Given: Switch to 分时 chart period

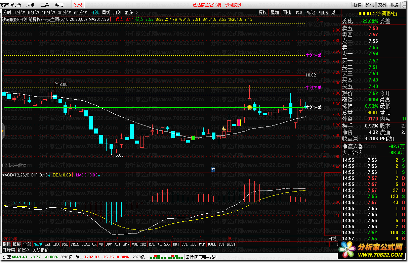Looking at the screenshot, I should click(7, 12).
